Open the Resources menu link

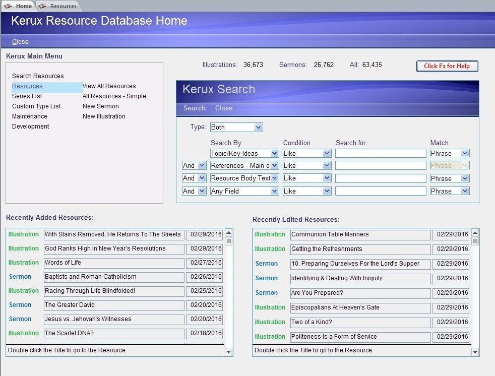27,86
